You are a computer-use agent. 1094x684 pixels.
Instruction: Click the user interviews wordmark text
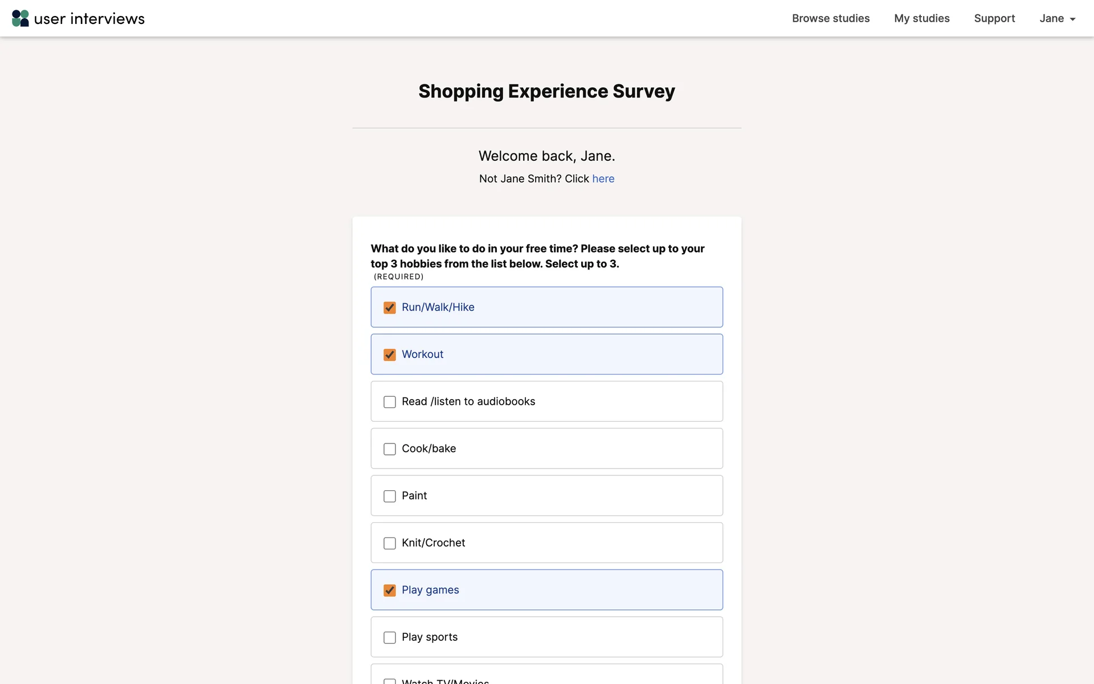(89, 19)
